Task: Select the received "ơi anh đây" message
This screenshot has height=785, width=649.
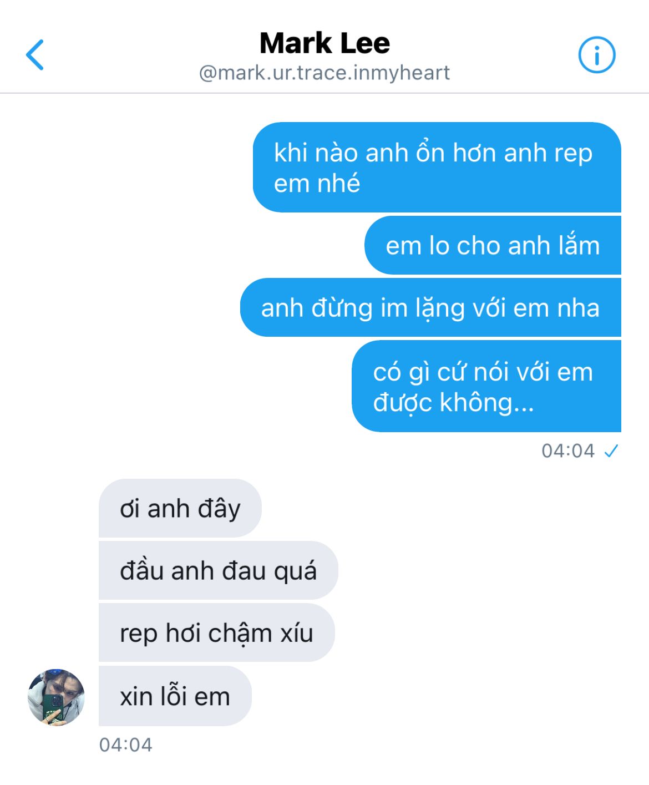Action: click(x=180, y=508)
